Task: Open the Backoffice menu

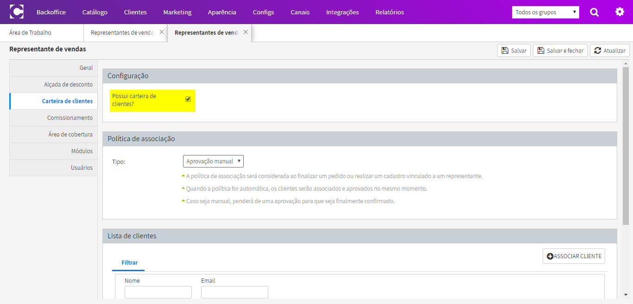Action: point(51,12)
